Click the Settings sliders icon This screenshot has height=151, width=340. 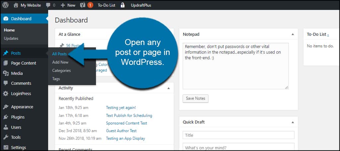pos(6,147)
